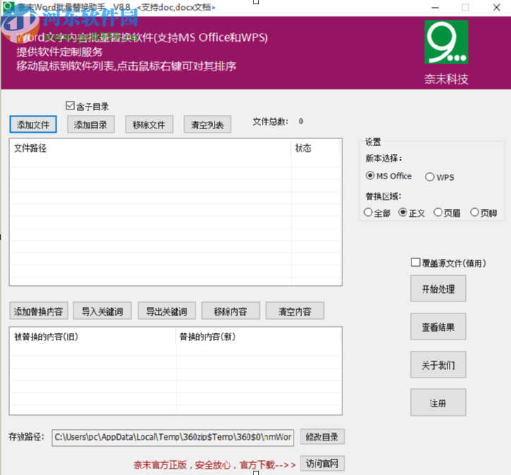This screenshot has width=511, height=475.
Task: Click the 奈末官方正版 download text
Action: (x=215, y=465)
